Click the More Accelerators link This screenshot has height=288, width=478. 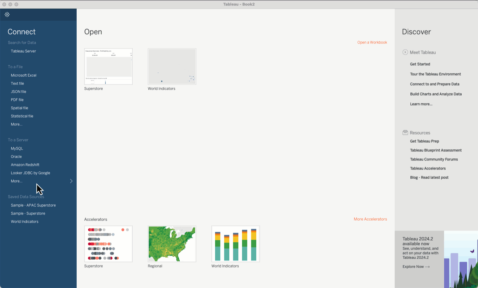370,219
